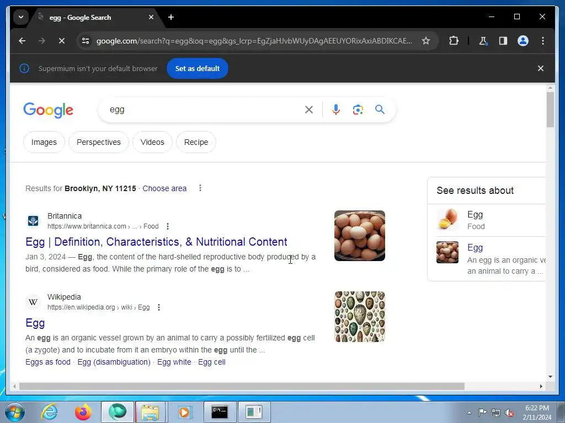Open the Windows Start menu

14,412
